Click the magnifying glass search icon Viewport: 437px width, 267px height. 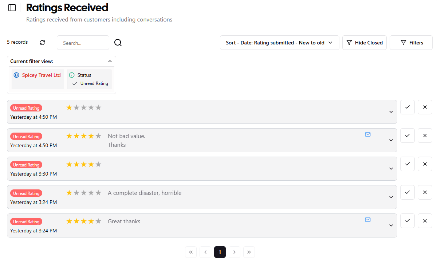(118, 43)
